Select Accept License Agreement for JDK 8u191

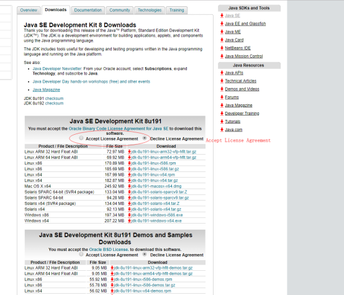point(81,138)
